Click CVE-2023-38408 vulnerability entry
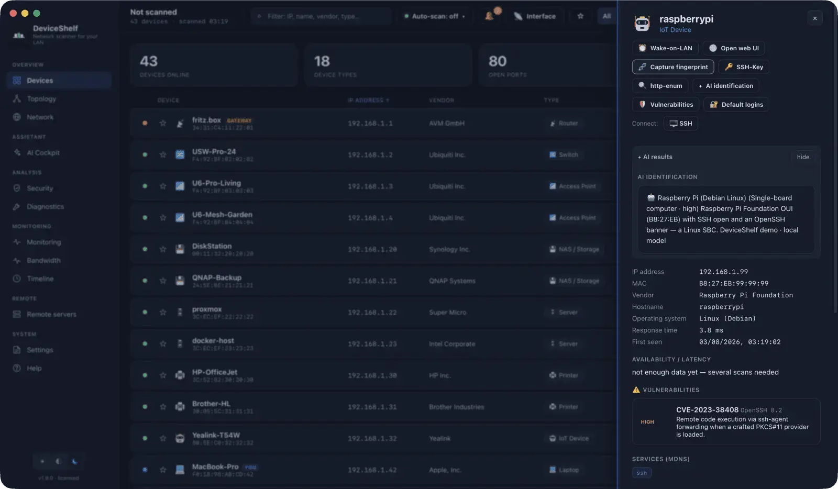This screenshot has height=489, width=838. point(726,422)
